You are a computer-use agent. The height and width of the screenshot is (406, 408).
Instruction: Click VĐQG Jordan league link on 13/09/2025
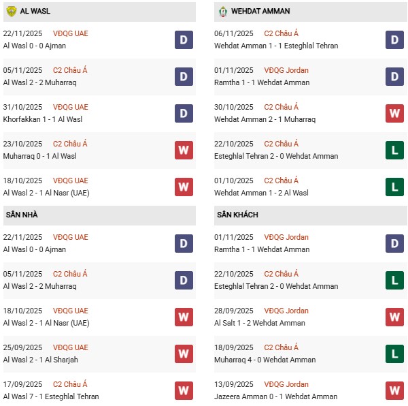(286, 384)
